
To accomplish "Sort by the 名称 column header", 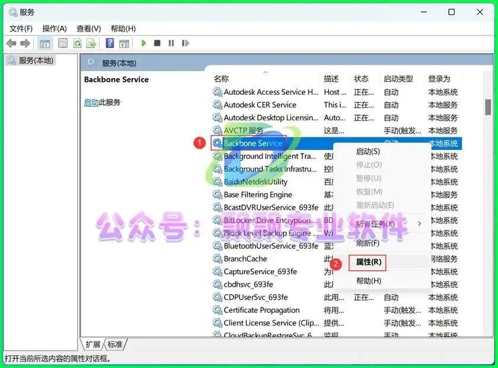I will 221,78.
